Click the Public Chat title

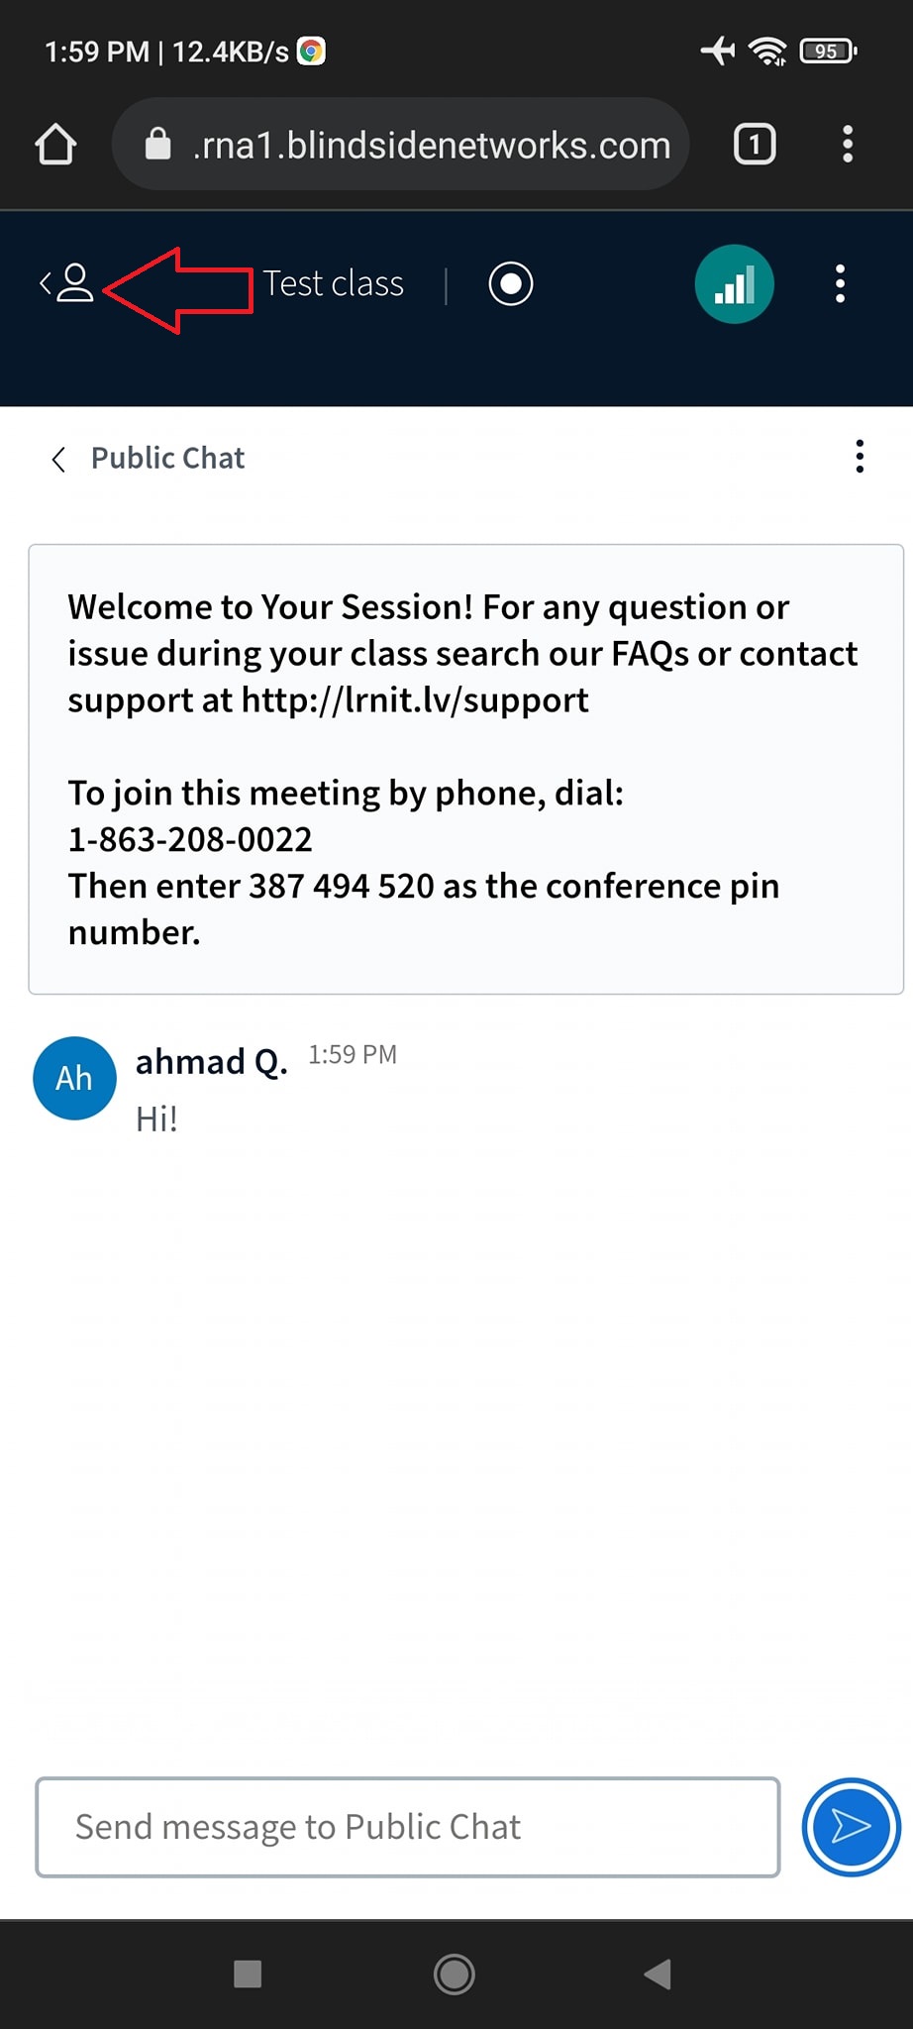167,458
